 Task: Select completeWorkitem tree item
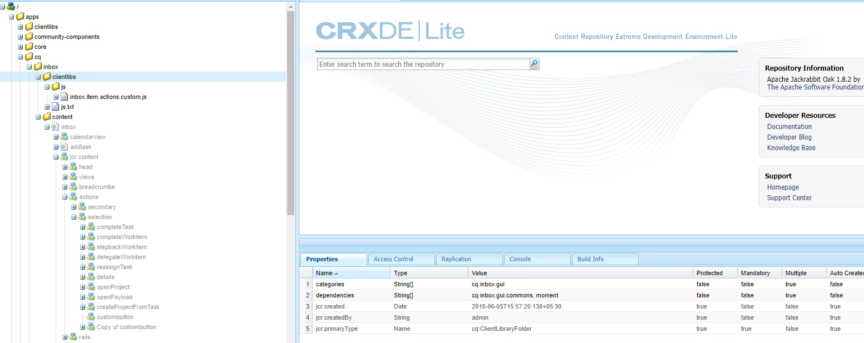click(122, 237)
